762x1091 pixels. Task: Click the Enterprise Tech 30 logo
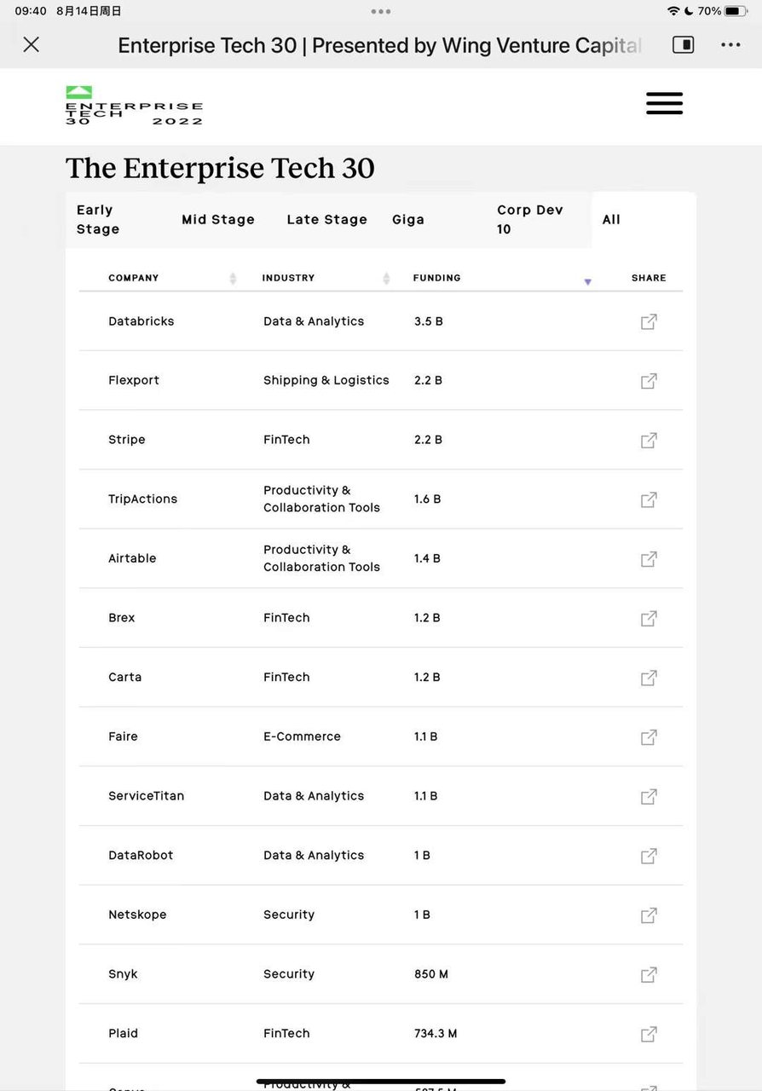134,106
